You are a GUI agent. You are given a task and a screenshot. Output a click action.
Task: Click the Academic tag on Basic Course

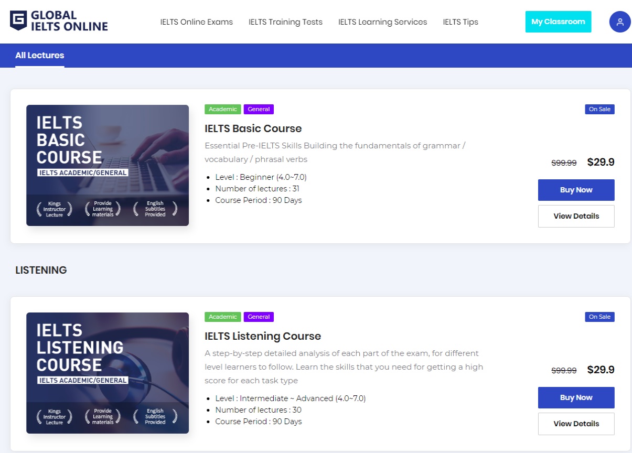(x=223, y=109)
